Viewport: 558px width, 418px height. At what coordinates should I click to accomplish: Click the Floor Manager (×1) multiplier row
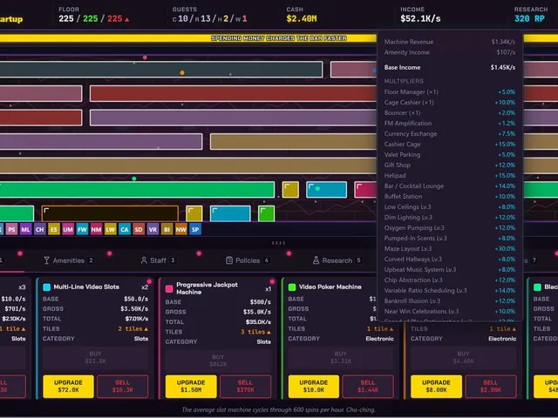[x=450, y=92]
